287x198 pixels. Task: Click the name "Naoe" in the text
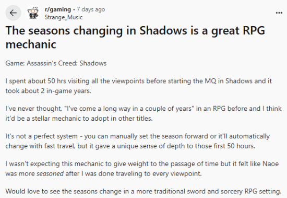270,164
